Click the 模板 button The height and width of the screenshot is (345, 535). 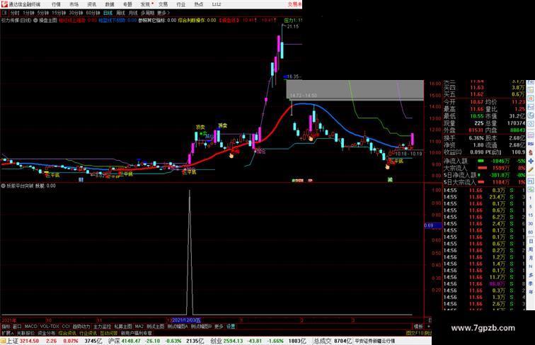coord(418,327)
